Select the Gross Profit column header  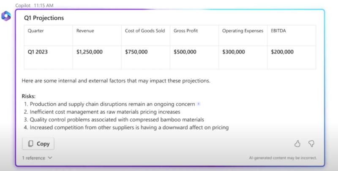[186, 31]
